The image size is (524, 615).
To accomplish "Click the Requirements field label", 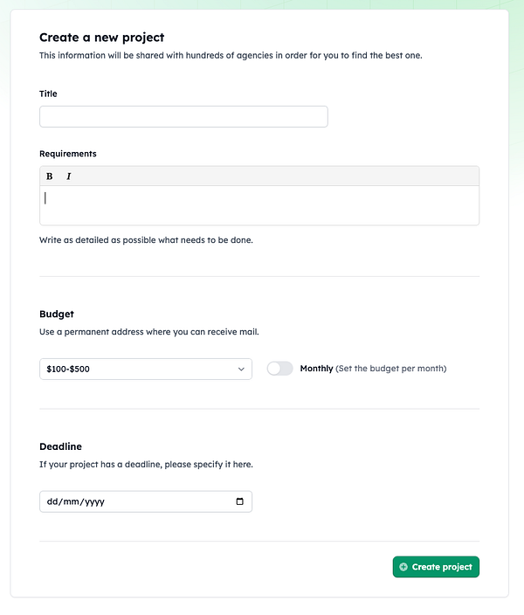I will [68, 154].
